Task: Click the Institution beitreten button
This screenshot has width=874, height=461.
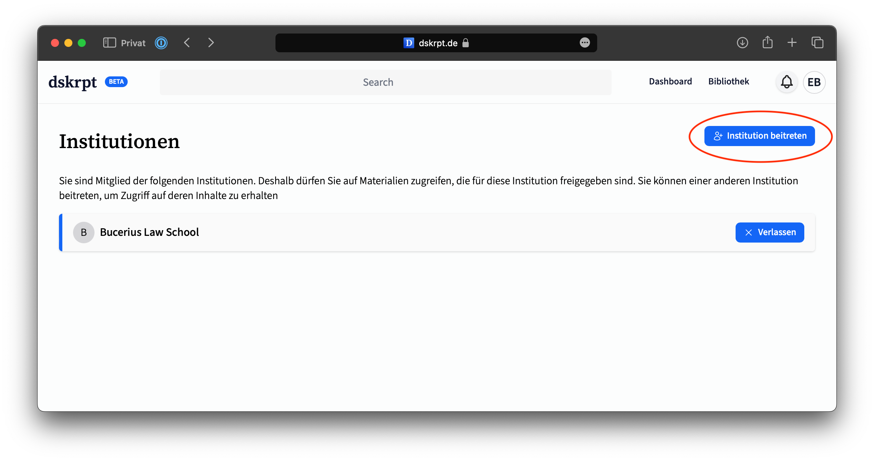Action: point(759,136)
